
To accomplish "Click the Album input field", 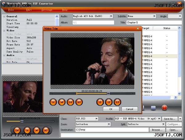I will click(x=93, y=22).
